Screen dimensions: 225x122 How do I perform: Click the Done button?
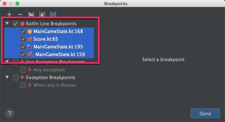(205, 113)
